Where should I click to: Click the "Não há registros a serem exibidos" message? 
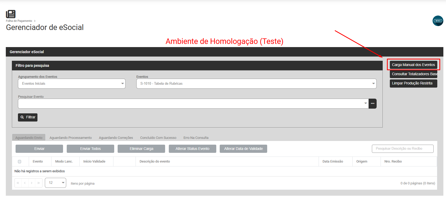40,171
